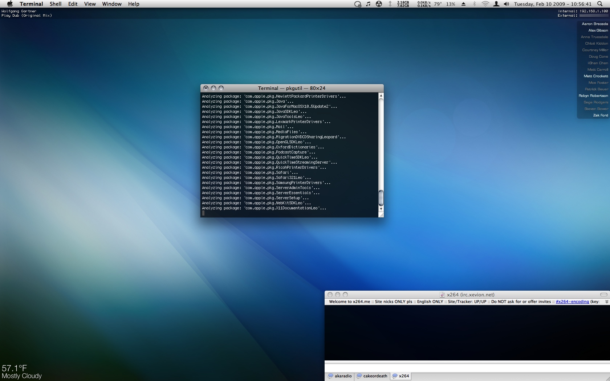This screenshot has height=381, width=610.
Task: Open the Apple menu
Action: (x=10, y=4)
